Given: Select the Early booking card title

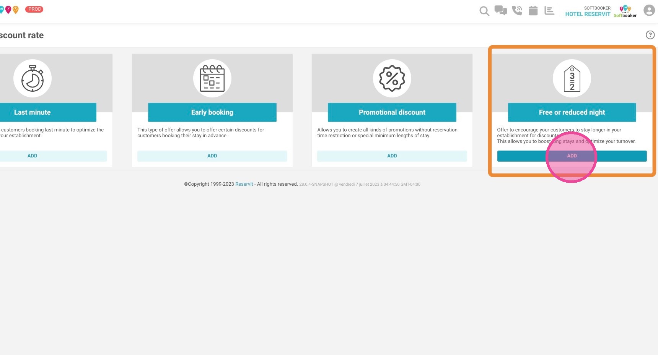Looking at the screenshot, I should click(x=212, y=112).
